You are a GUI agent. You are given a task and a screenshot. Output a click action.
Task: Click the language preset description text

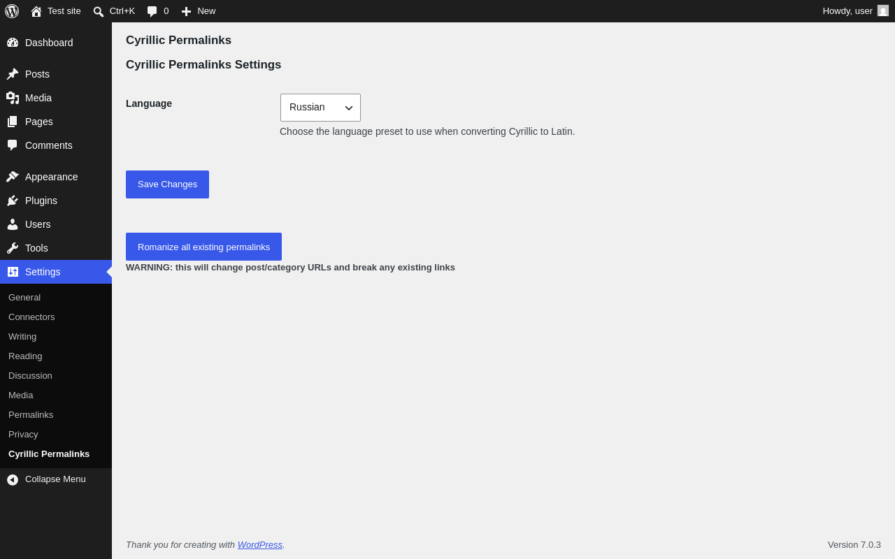[x=427, y=131]
